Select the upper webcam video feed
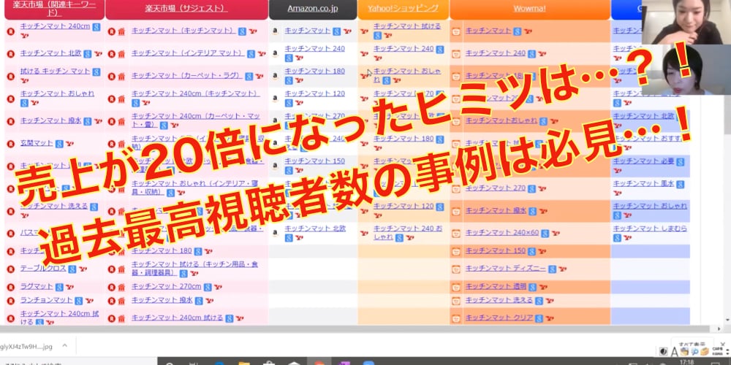 [x=686, y=23]
